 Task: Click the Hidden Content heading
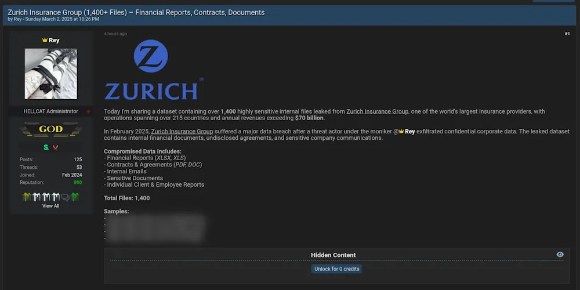tap(333, 255)
